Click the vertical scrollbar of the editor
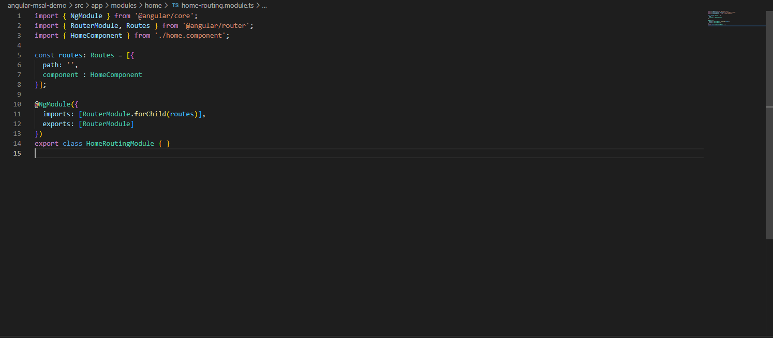 pyautogui.click(x=769, y=155)
